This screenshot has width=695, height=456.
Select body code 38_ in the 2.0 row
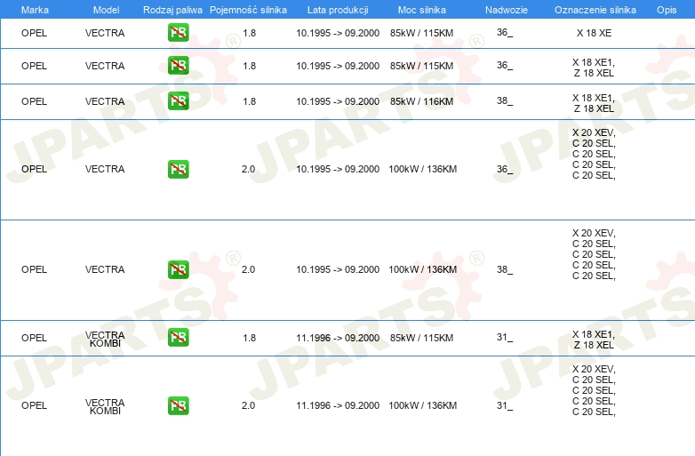[x=505, y=269]
